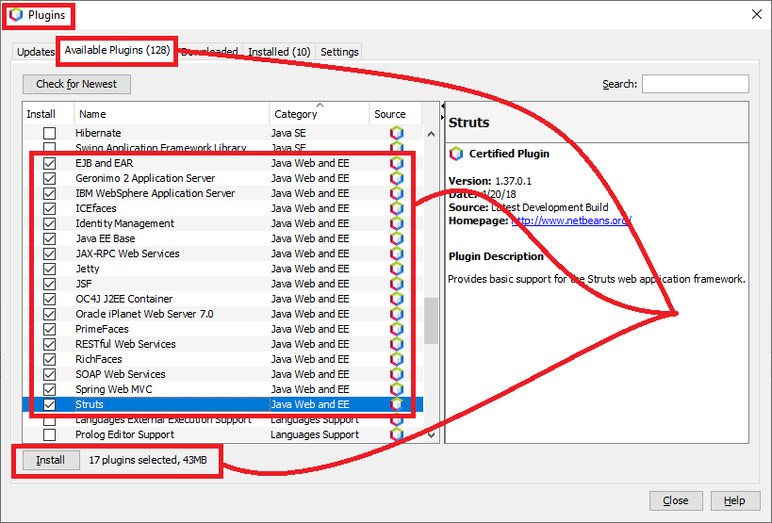Check the Hibernate plugin checkbox
The image size is (772, 523).
pyautogui.click(x=49, y=133)
